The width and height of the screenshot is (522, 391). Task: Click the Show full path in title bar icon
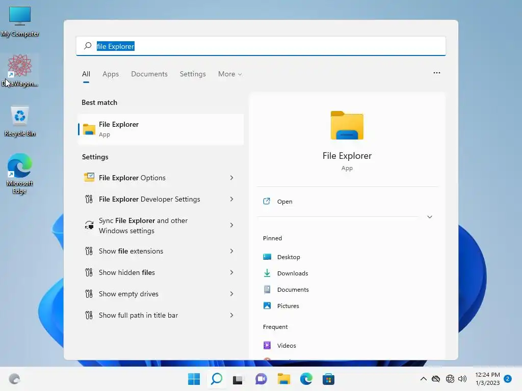(x=89, y=315)
